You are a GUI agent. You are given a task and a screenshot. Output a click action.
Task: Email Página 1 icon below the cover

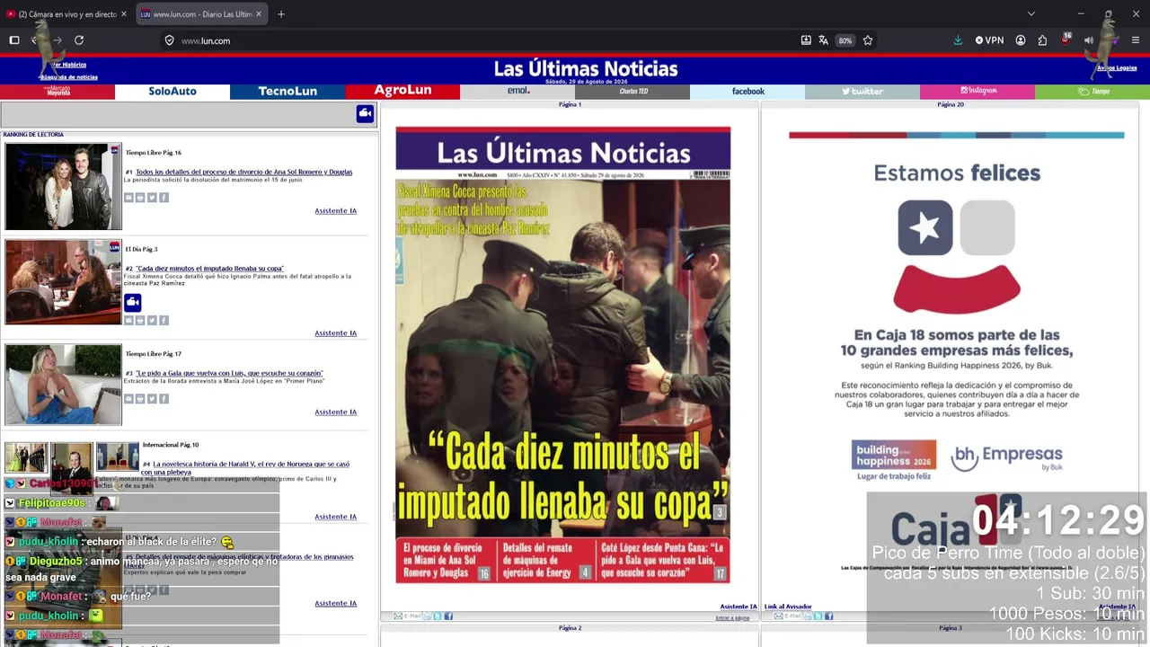click(407, 616)
